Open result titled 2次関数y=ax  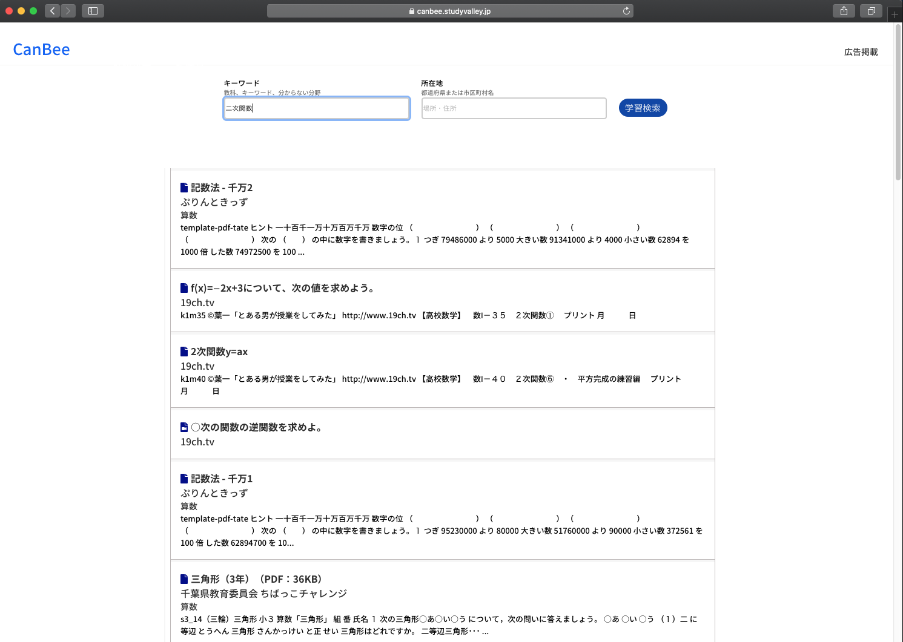(219, 352)
